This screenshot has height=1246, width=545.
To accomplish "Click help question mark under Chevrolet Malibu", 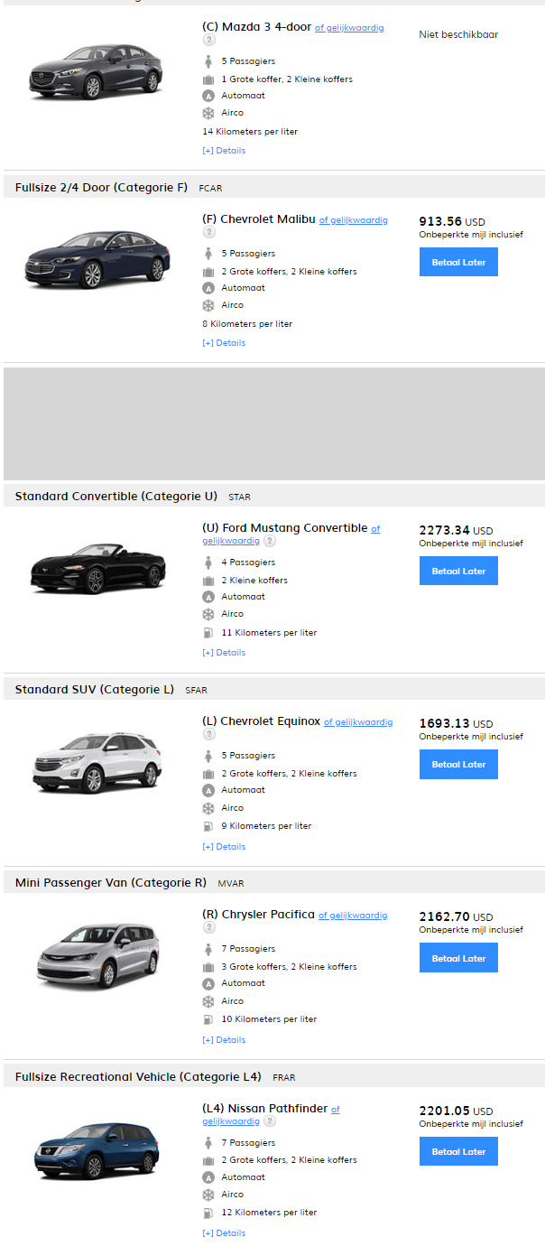I will point(208,232).
